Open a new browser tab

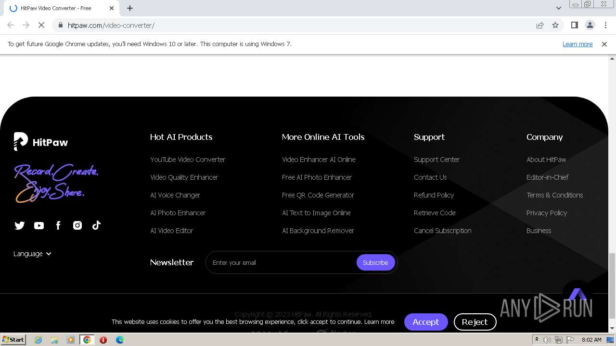pyautogui.click(x=130, y=8)
